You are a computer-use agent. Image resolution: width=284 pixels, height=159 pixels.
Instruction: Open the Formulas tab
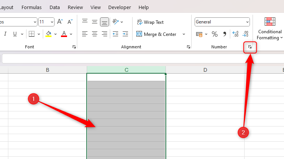pyautogui.click(x=31, y=8)
